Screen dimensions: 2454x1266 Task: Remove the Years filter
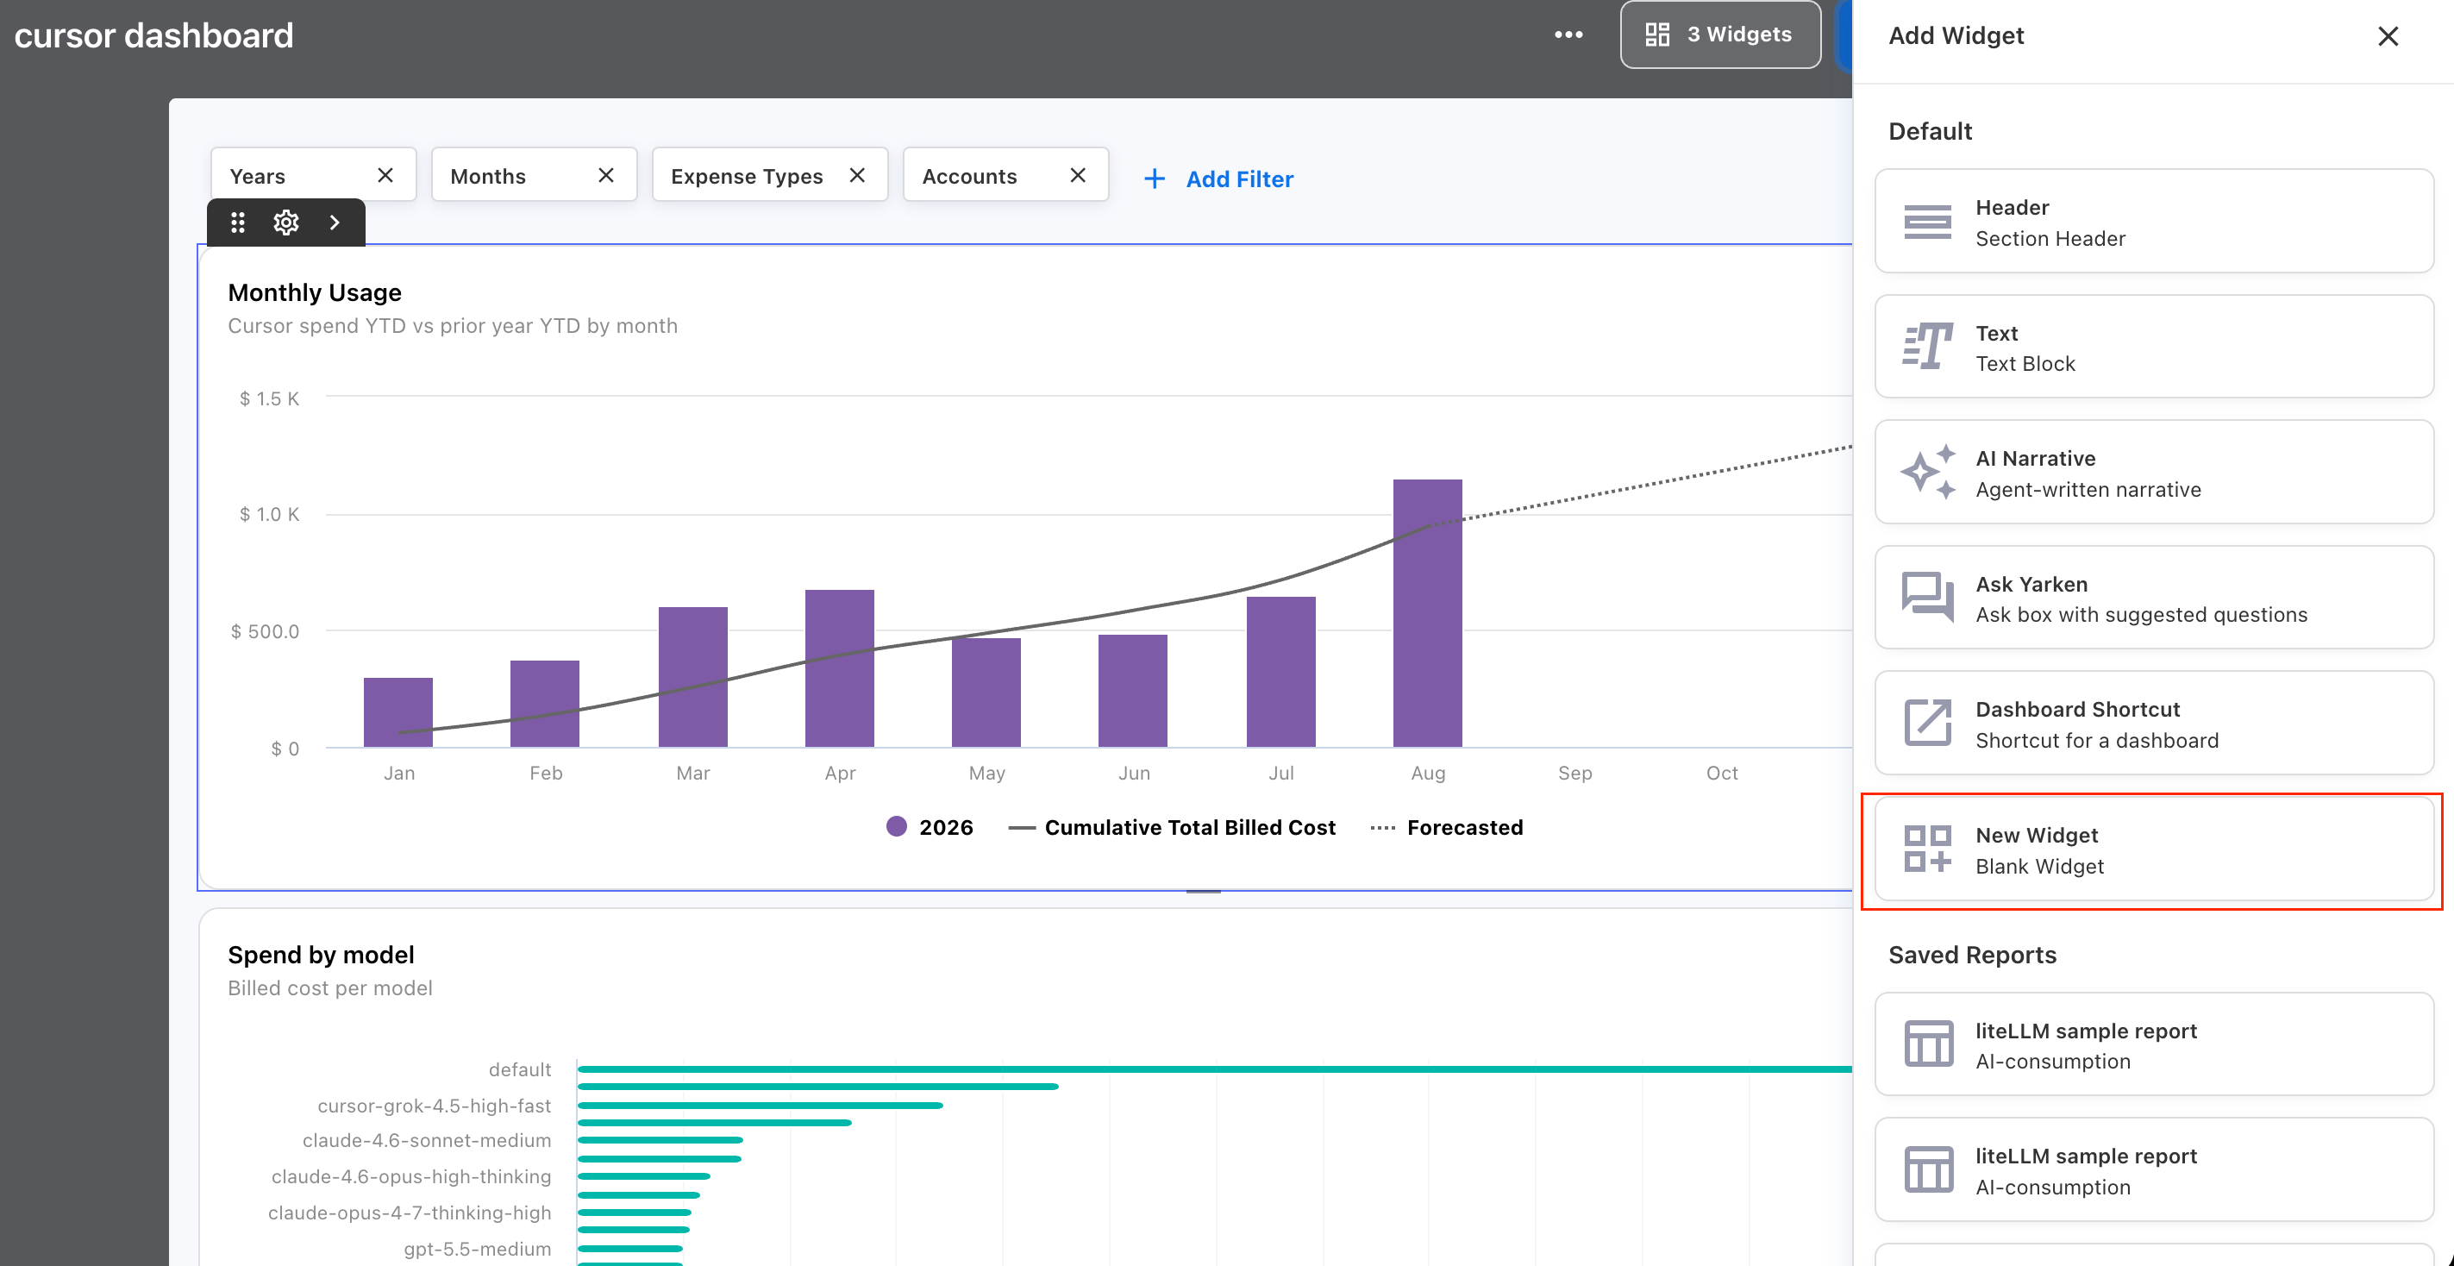click(x=385, y=175)
